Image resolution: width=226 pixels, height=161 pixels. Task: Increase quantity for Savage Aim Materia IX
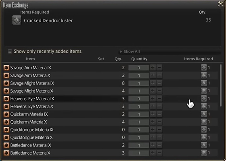click(153, 68)
